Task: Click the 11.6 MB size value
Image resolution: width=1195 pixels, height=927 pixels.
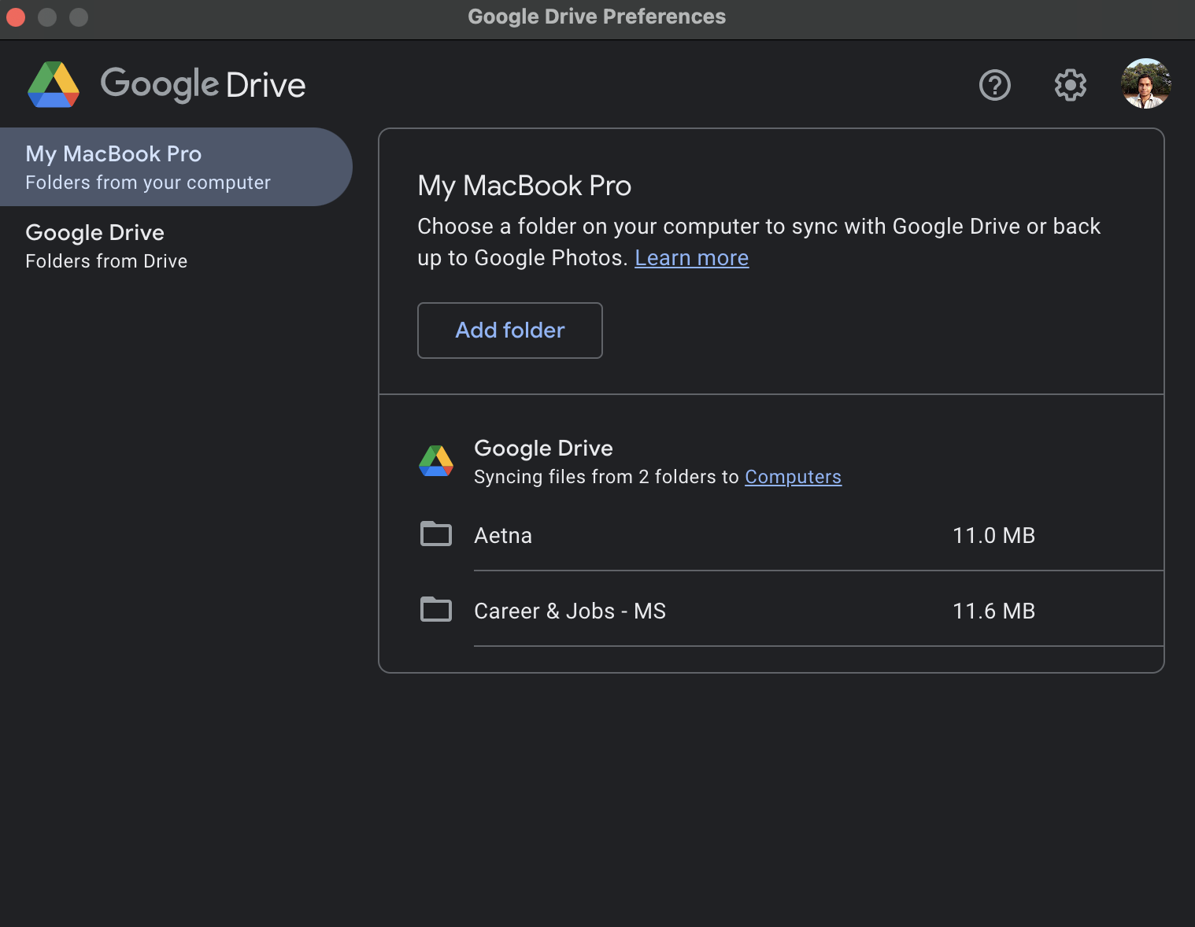Action: (x=993, y=611)
